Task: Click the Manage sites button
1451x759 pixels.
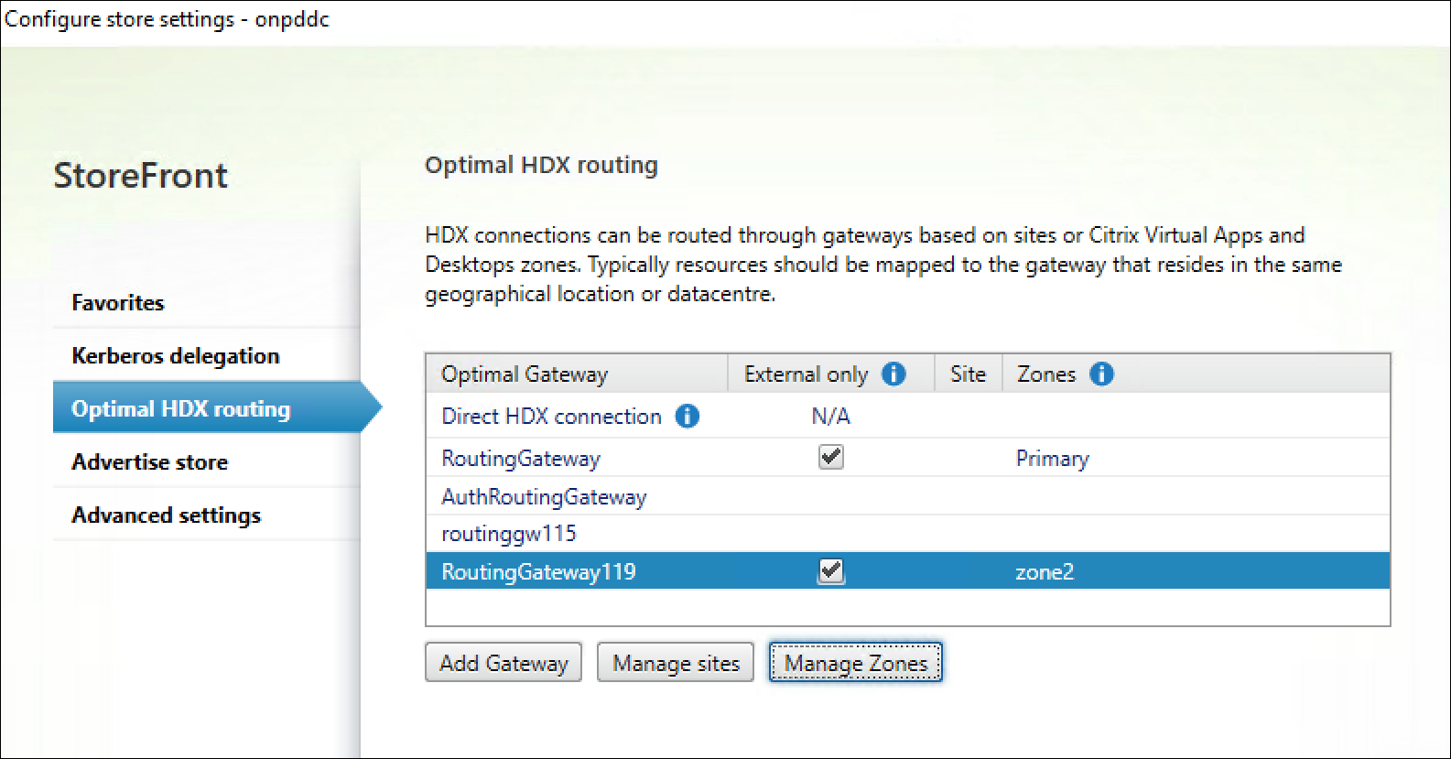Action: pyautogui.click(x=676, y=663)
